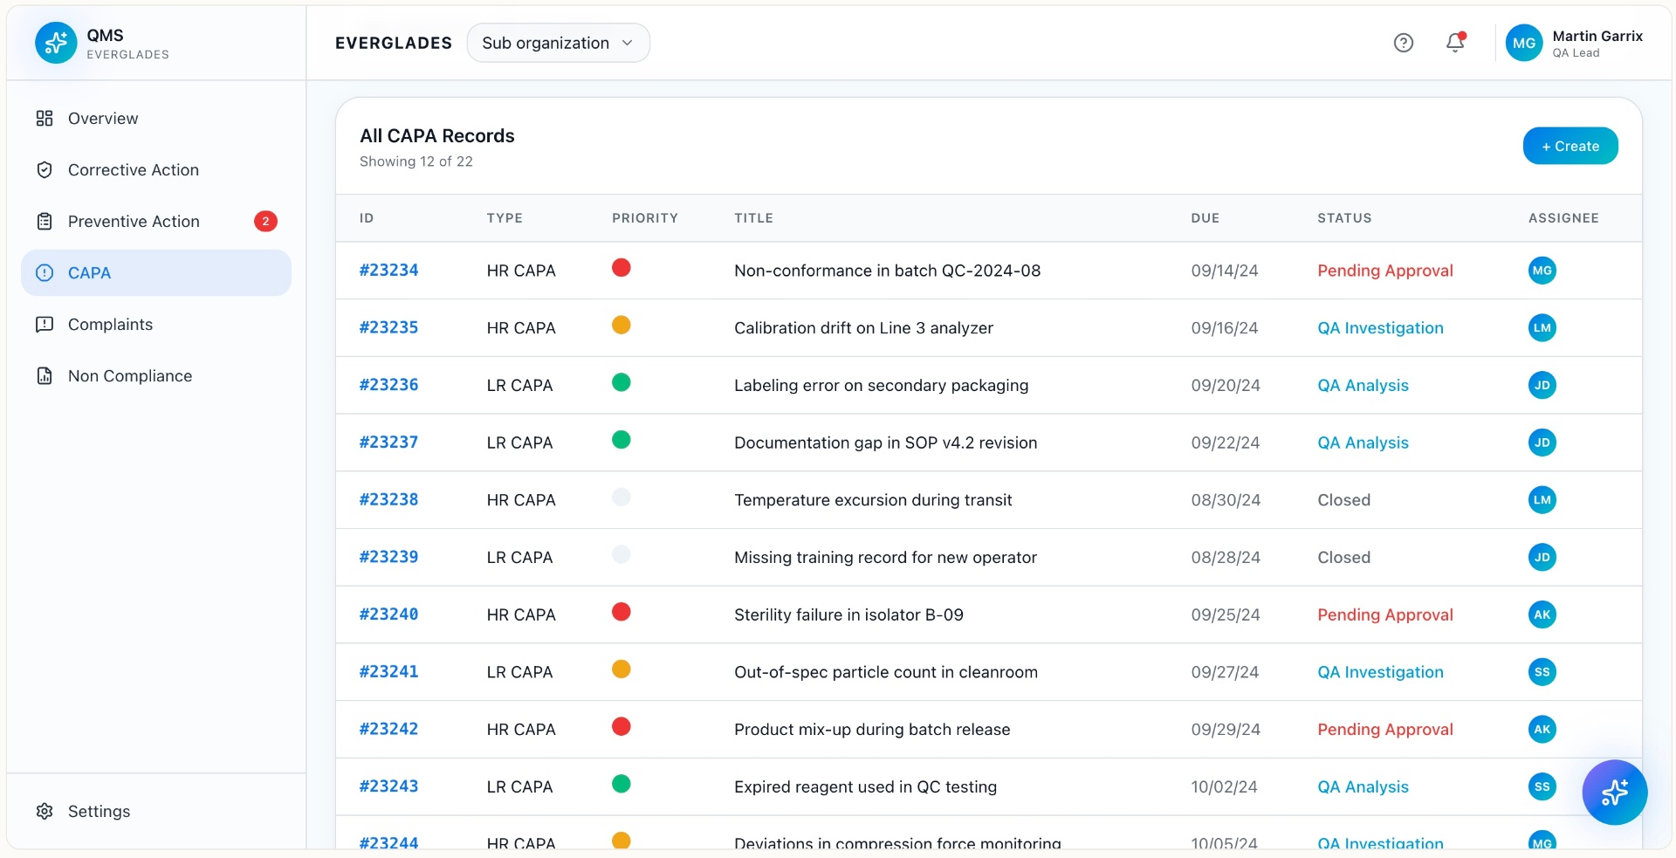Go to Overview in the sidebar
Screen dimensions: 1676x858
(x=156, y=119)
